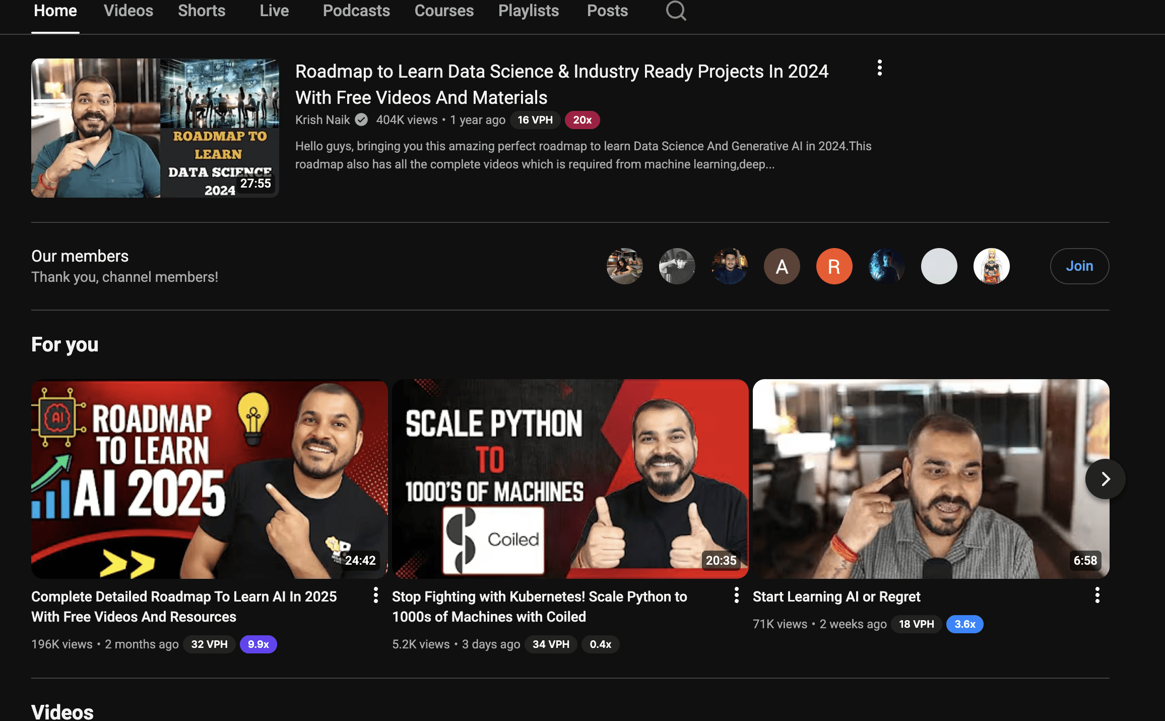1165x721 pixels.
Task: Go to the Playlists tab
Action: click(x=528, y=11)
